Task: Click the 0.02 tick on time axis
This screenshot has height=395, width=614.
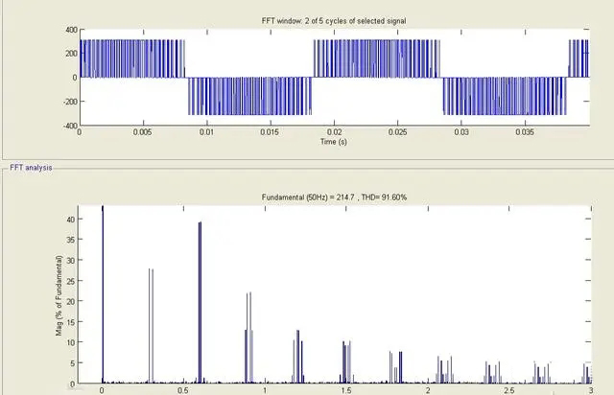Action: [335, 131]
